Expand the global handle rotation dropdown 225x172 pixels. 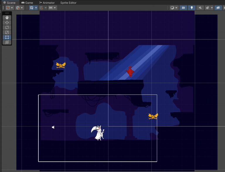[x=22, y=8]
